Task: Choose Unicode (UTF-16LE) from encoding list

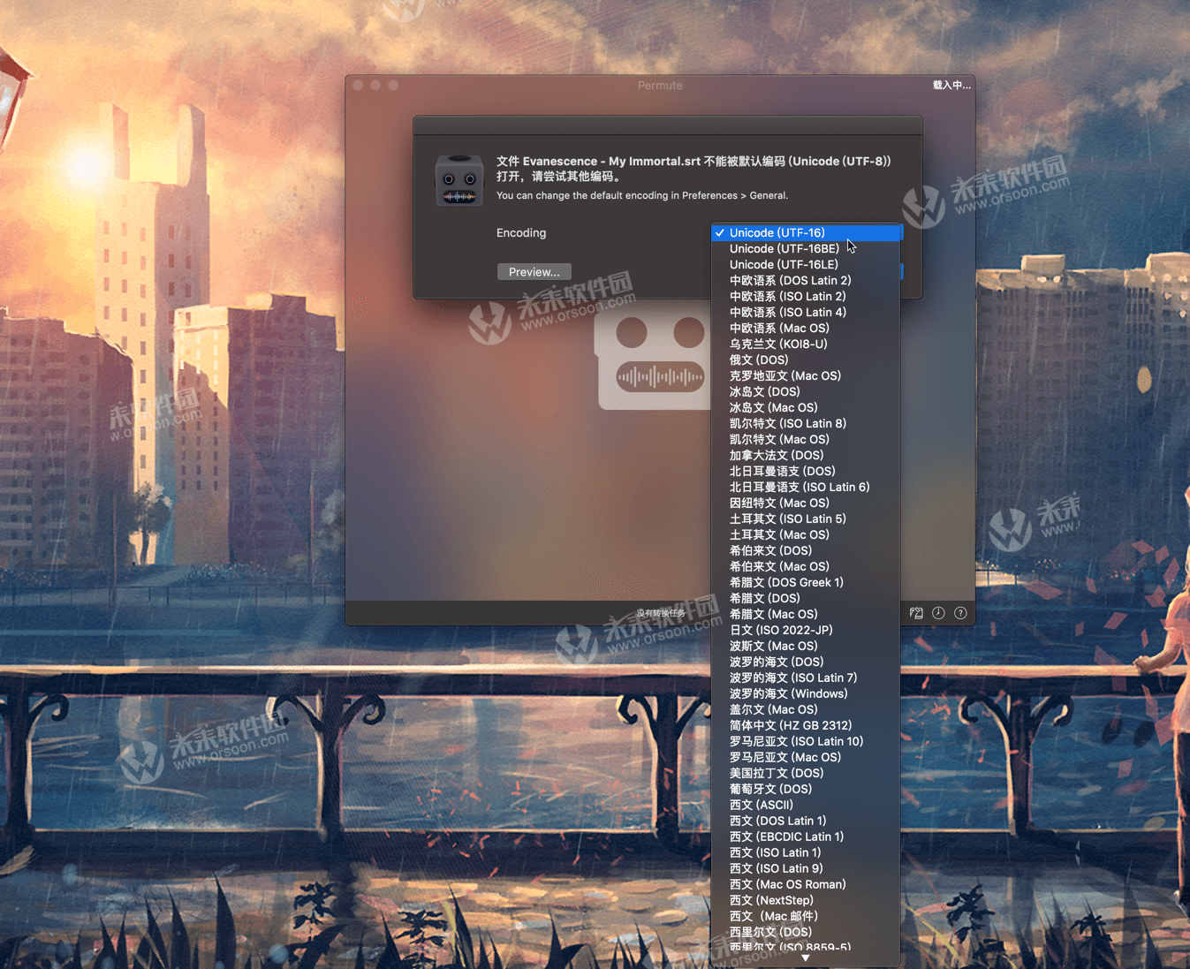Action: tap(806, 265)
